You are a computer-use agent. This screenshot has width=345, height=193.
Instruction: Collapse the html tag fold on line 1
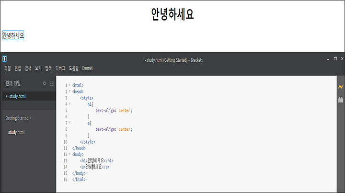point(70,85)
